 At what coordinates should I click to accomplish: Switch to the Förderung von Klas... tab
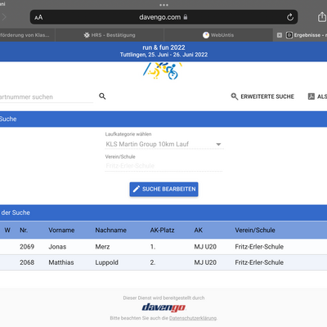27,35
